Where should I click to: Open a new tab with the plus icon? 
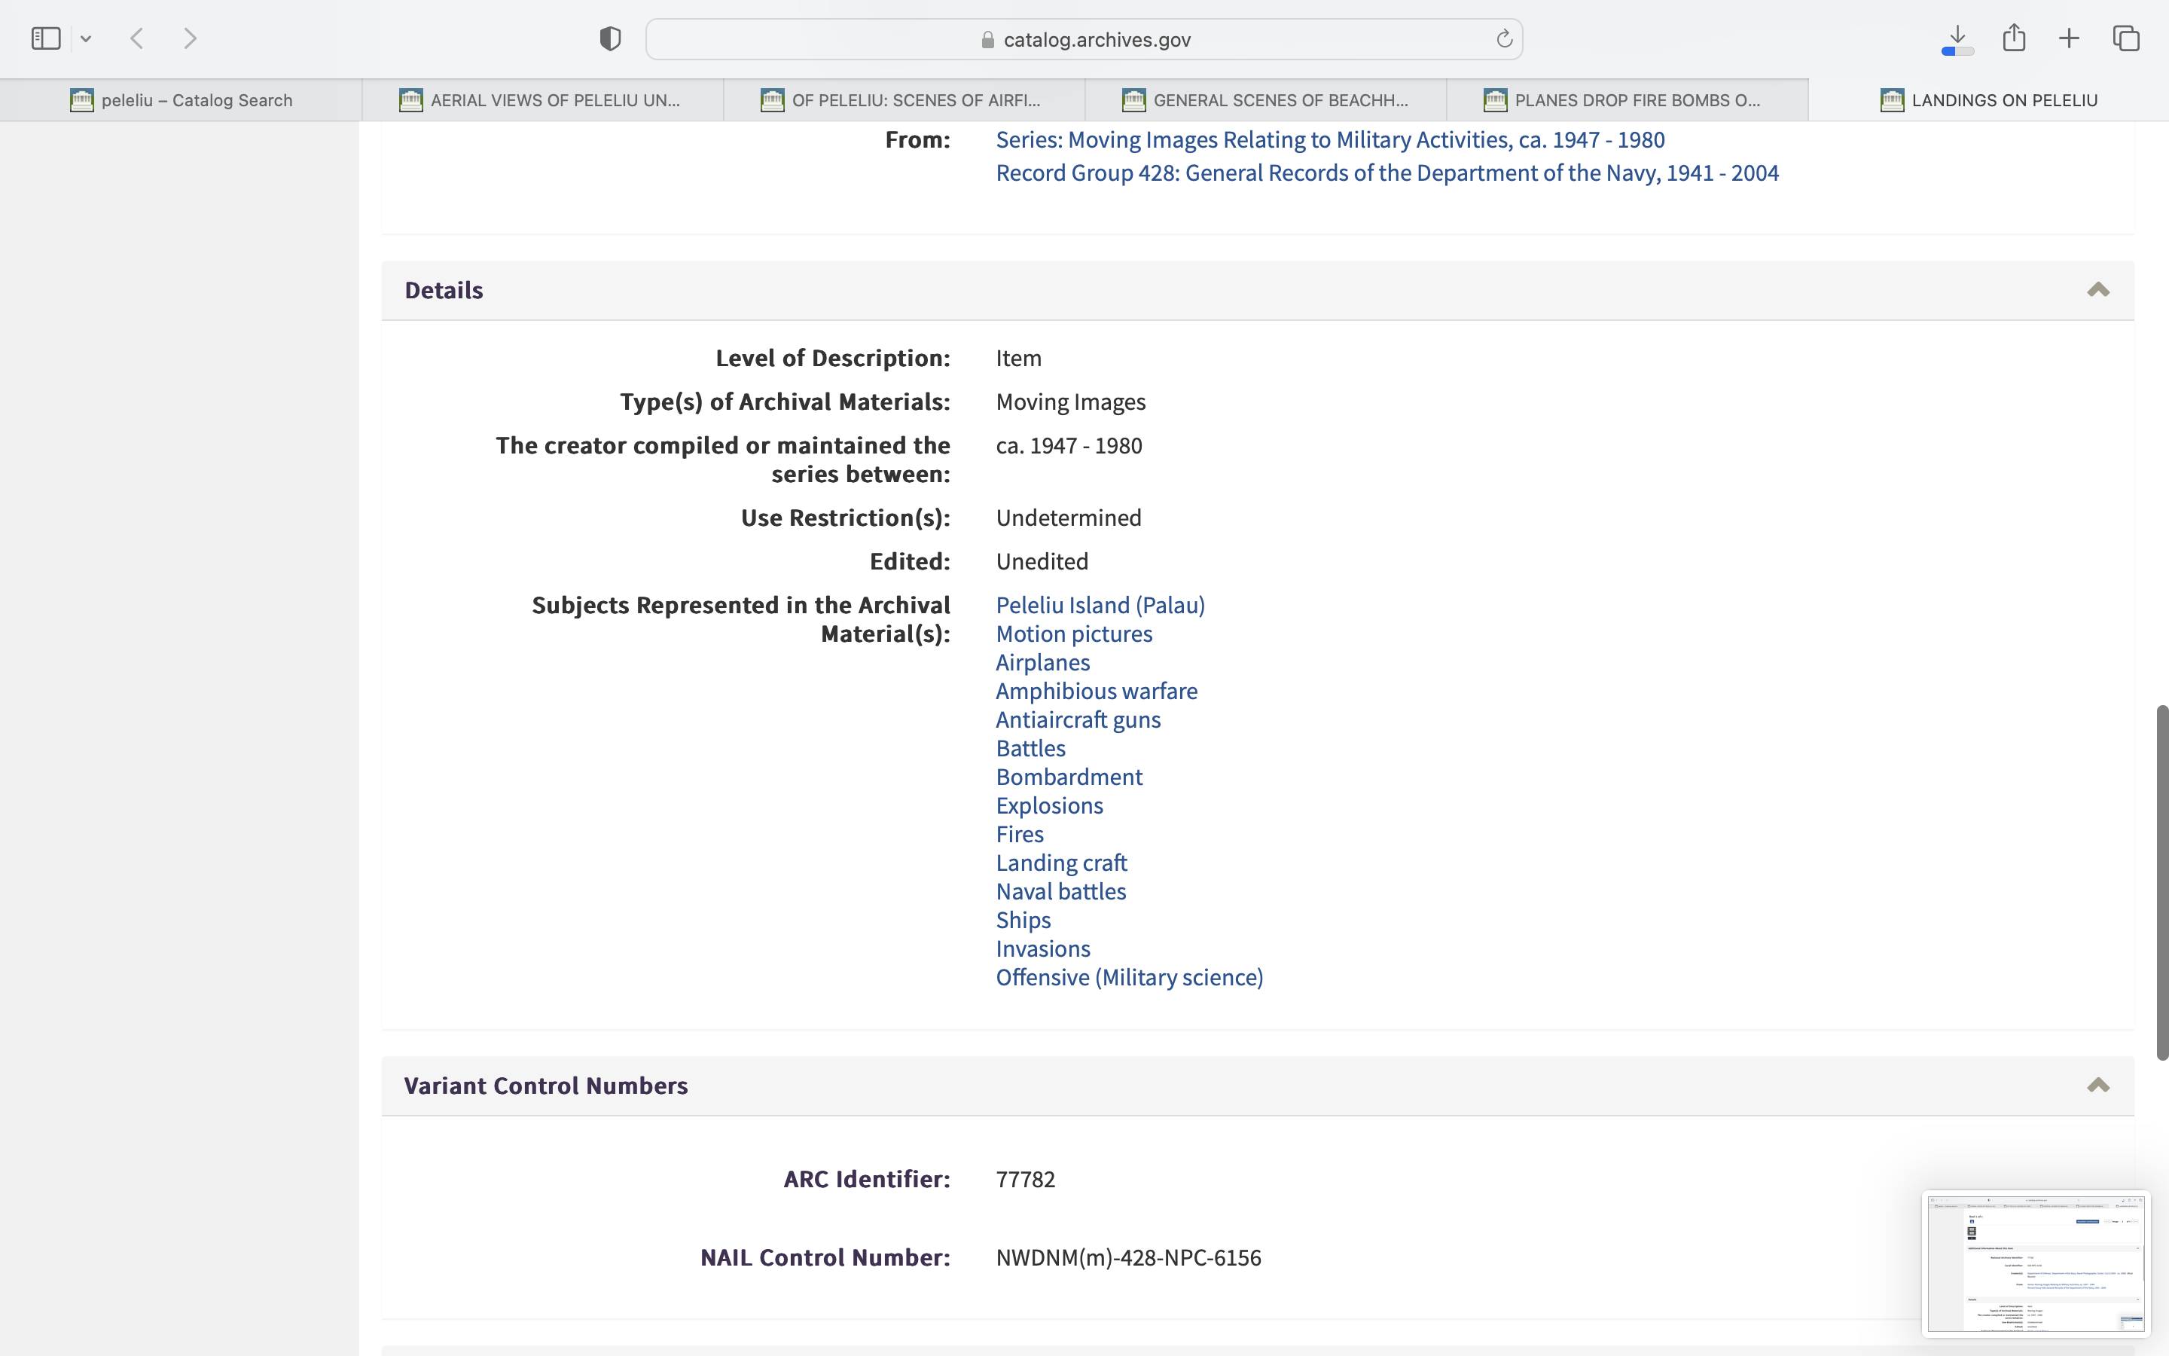2069,38
